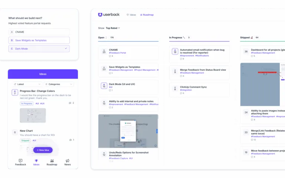This screenshot has height=178, width=285.
Task: Click #Project Management tag on Save Widgets card
Action: 145,70
